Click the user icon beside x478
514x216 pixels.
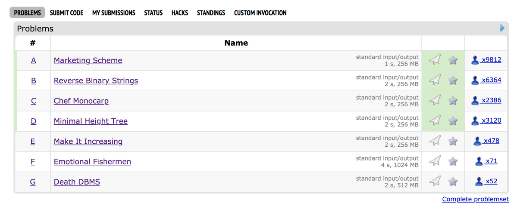(477, 141)
